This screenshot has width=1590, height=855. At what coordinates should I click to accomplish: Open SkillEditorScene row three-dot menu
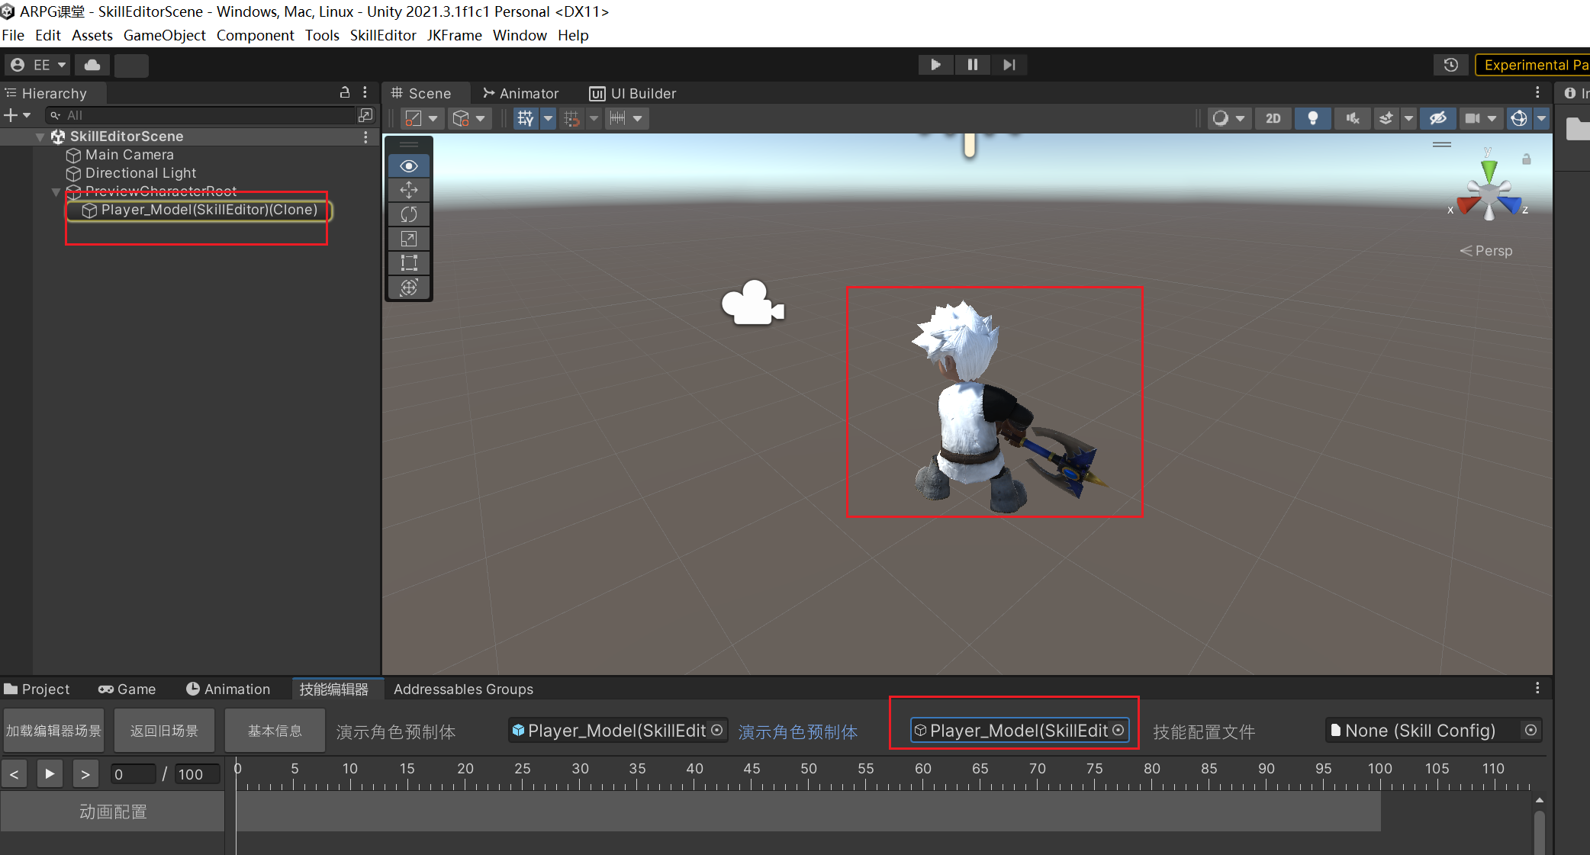click(x=365, y=137)
